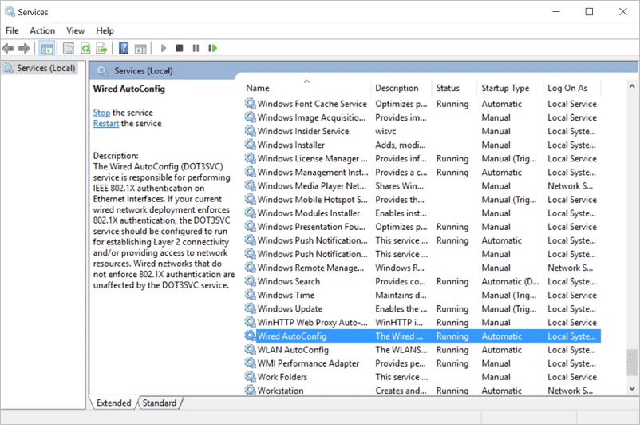Select the Windows Image Acquisition service row
Screen dimensions: 640x425
pyautogui.click(x=422, y=117)
